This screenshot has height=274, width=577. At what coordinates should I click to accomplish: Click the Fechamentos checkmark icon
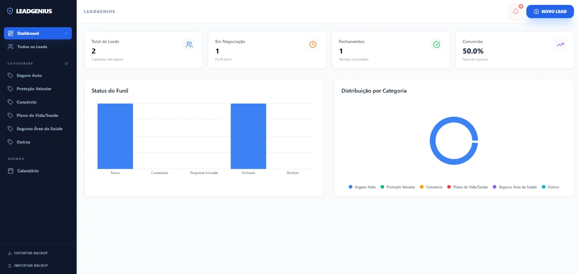[x=436, y=44]
